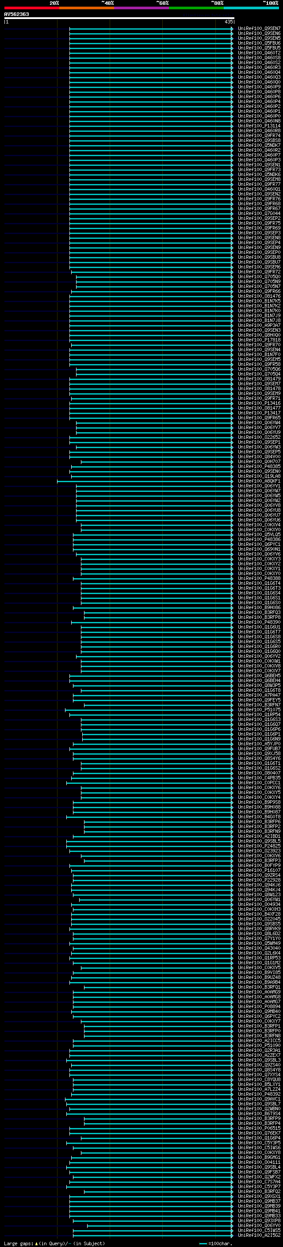
Task: Open hit UniRef100_Q5FBU5
Action: point(259,48)
